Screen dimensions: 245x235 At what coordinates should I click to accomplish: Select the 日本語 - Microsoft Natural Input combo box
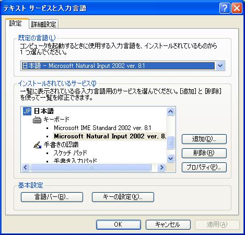(x=123, y=66)
